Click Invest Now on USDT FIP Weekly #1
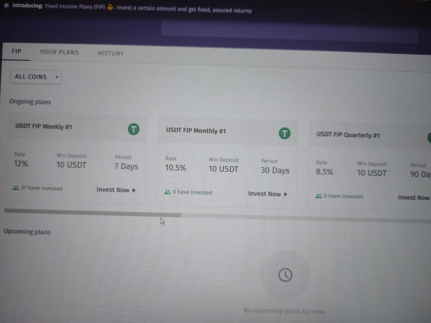This screenshot has width=431, height=323. 116,190
